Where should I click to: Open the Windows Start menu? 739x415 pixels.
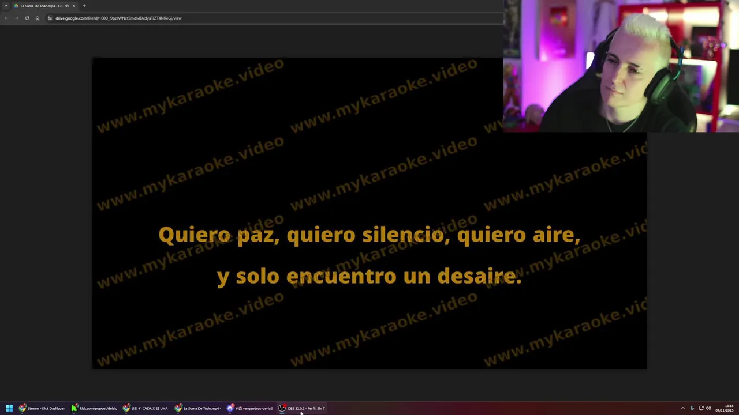(x=9, y=408)
